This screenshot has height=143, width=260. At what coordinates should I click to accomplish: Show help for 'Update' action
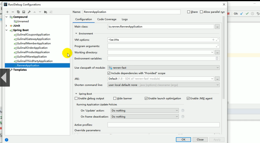tap(183, 110)
